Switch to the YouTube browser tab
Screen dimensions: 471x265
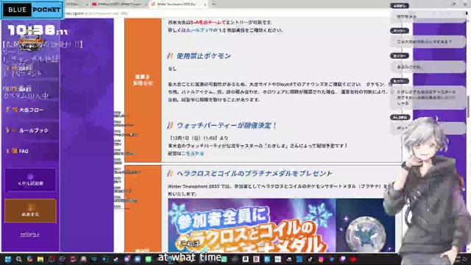[x=118, y=4]
